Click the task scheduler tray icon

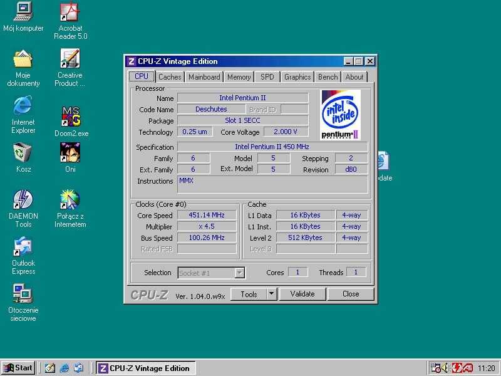click(435, 368)
